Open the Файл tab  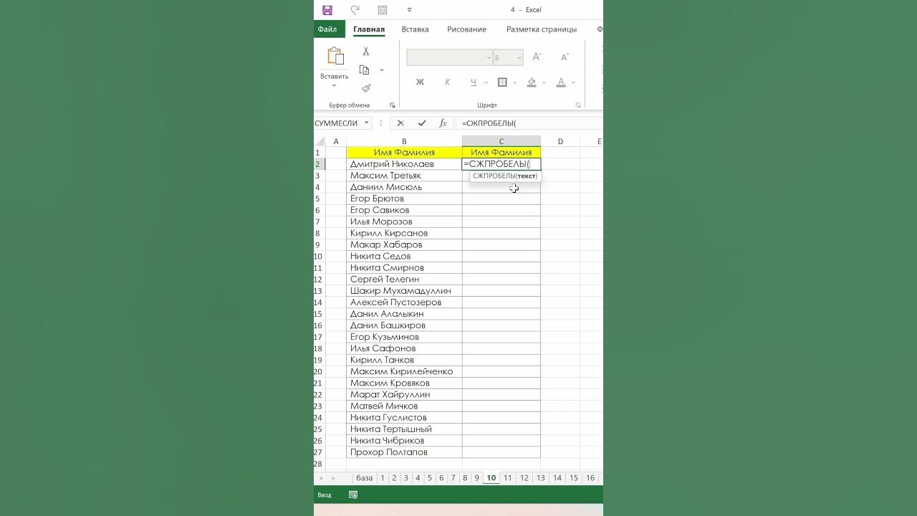pos(327,29)
